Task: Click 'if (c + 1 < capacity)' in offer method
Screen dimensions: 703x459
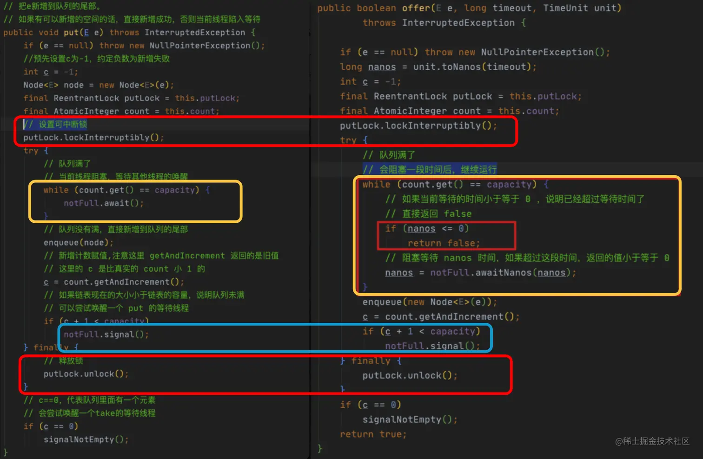Action: coord(421,331)
